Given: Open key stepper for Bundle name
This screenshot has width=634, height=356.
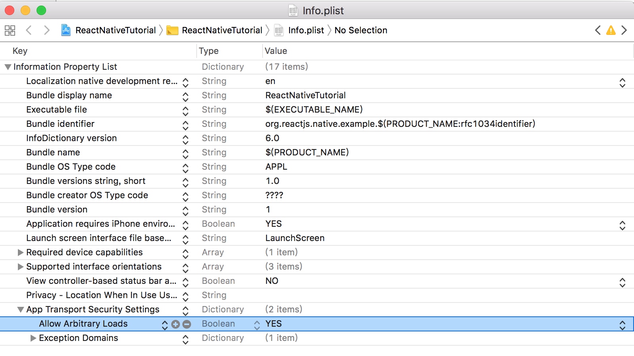Looking at the screenshot, I should [186, 153].
